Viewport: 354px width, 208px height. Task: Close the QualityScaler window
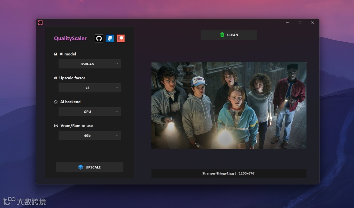313,23
